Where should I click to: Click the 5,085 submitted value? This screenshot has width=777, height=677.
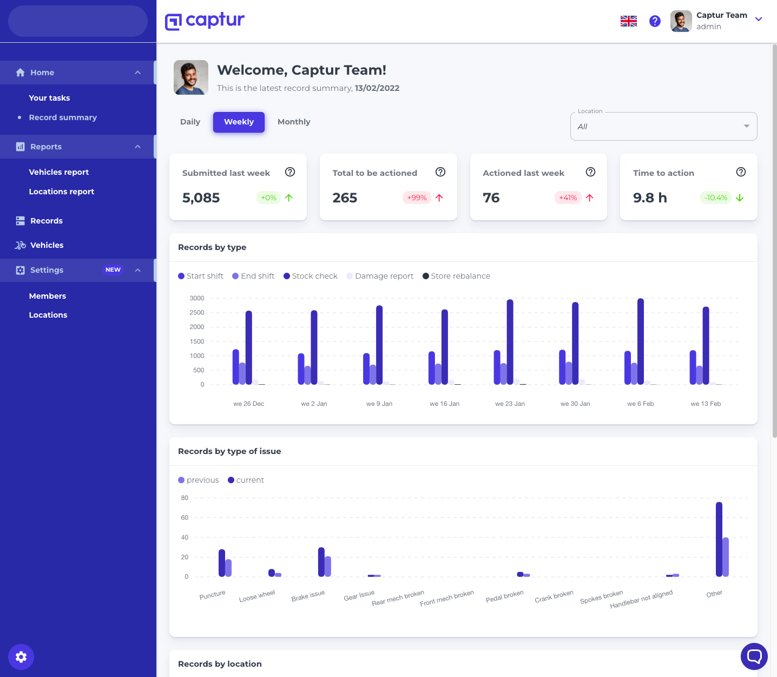pos(201,198)
